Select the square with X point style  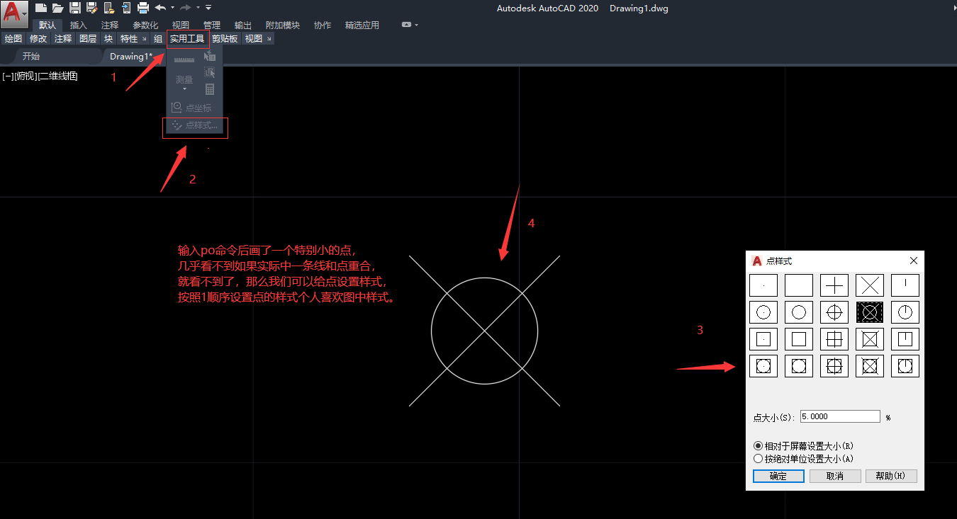(870, 339)
